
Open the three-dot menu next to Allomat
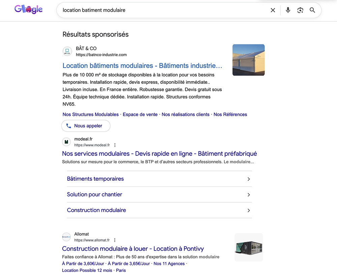(115, 240)
